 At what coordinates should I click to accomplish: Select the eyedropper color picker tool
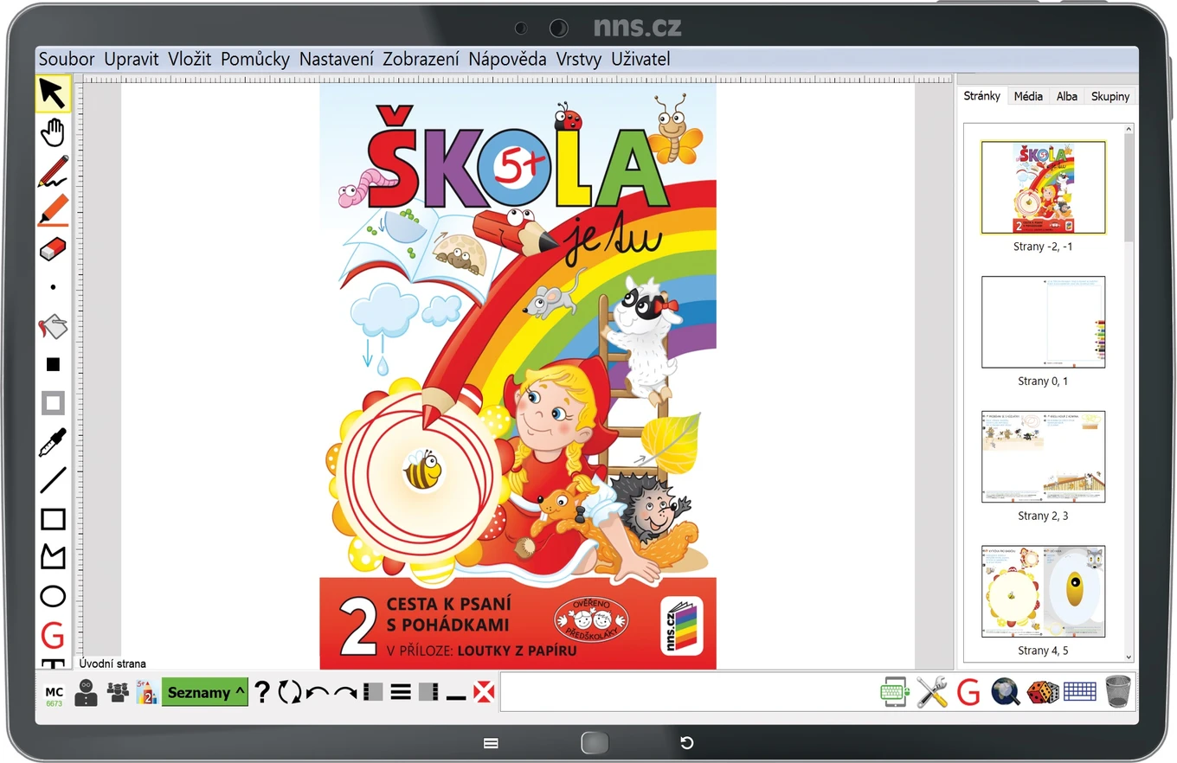[53, 442]
